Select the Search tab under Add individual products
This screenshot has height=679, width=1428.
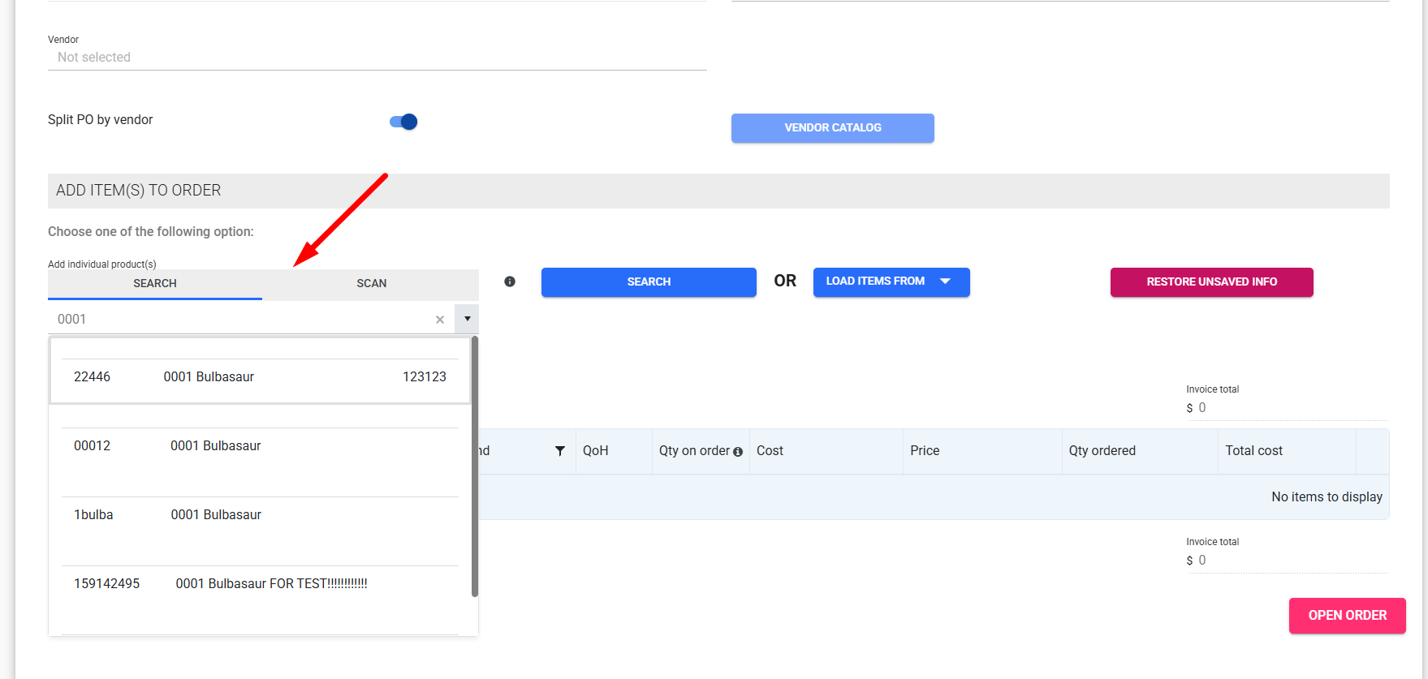[155, 283]
